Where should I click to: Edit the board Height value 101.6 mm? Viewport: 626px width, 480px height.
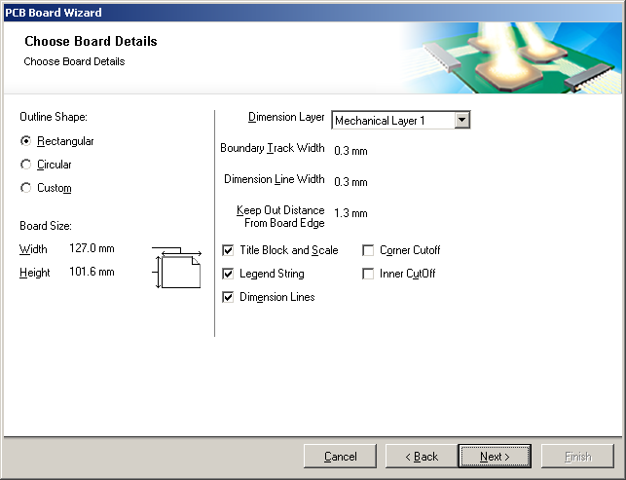tap(92, 272)
